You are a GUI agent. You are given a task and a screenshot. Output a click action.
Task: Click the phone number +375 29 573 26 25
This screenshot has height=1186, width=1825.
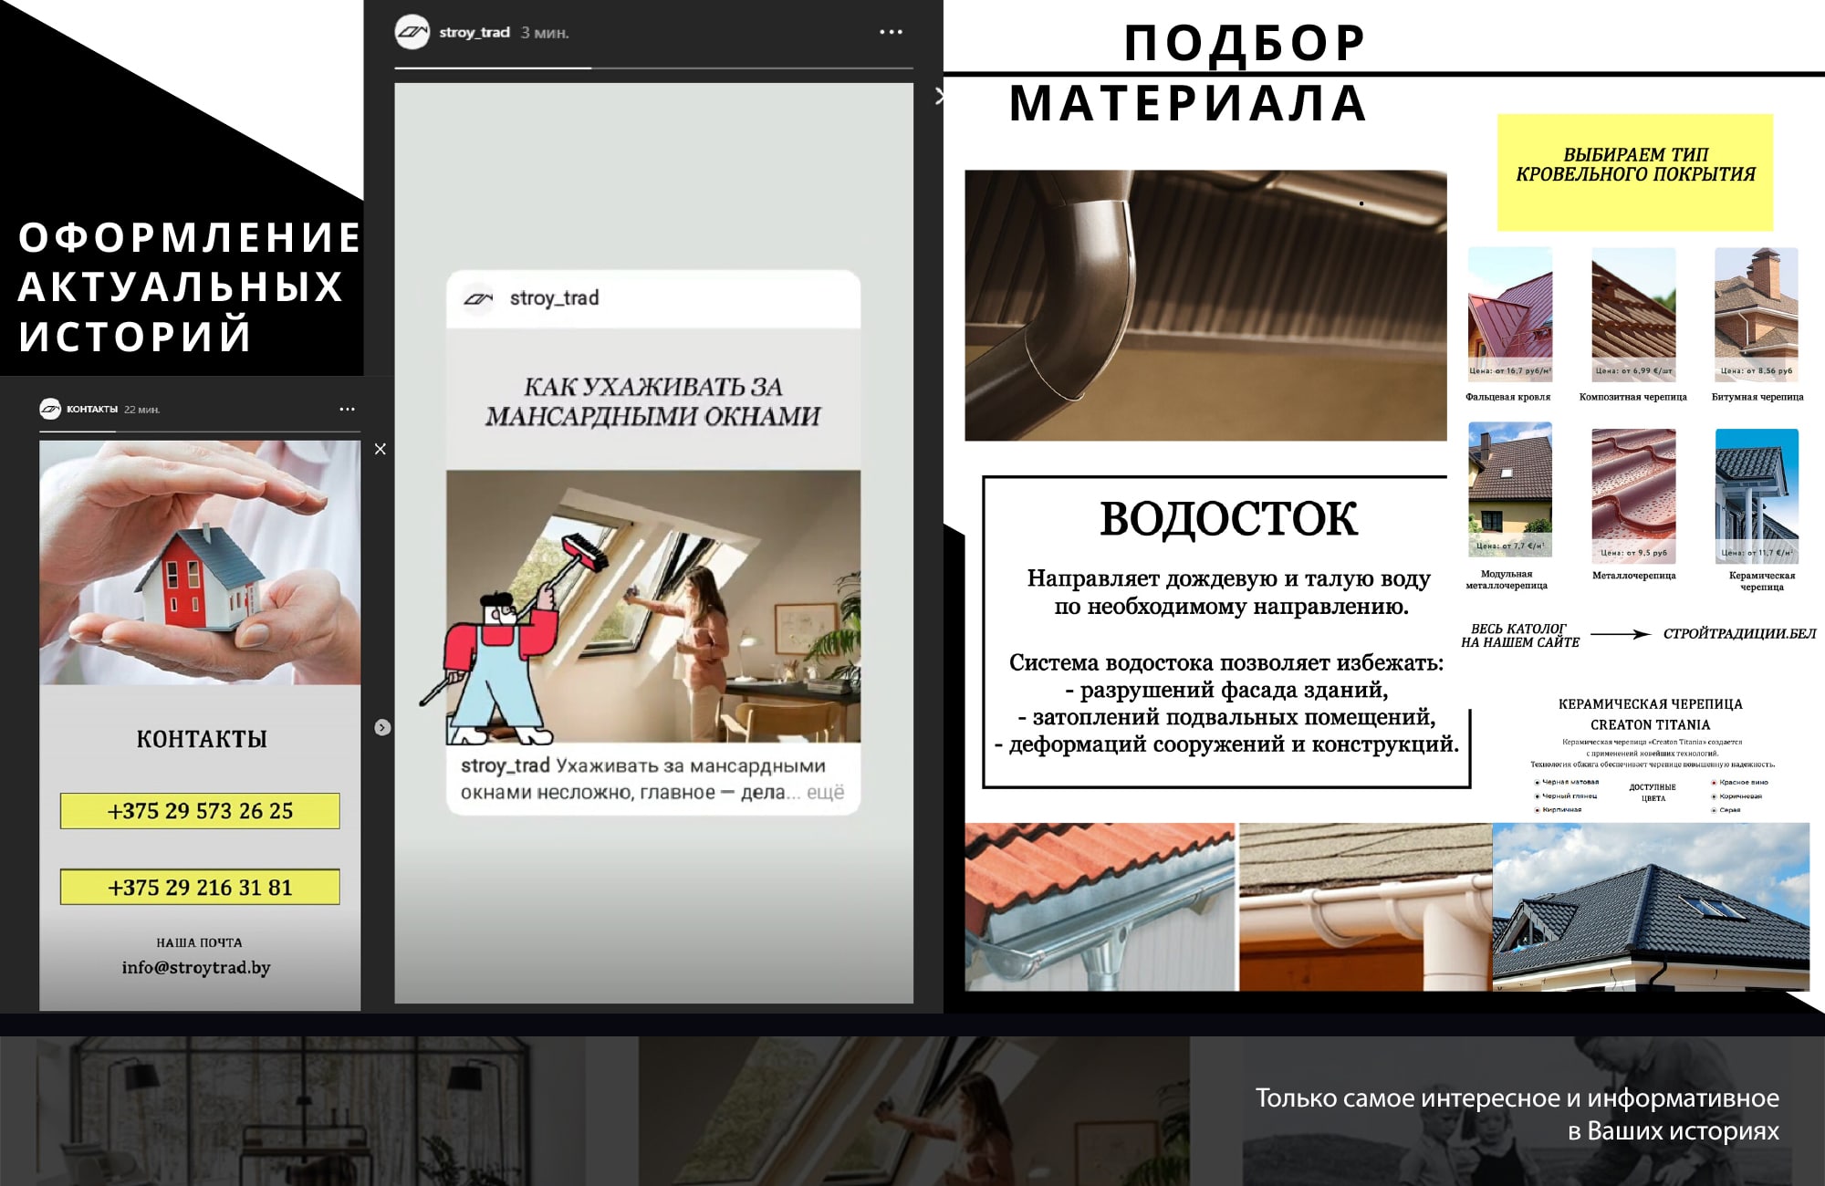pos(200,811)
